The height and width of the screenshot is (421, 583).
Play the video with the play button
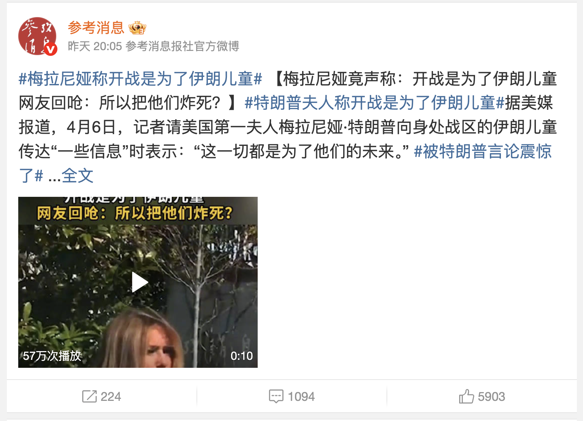tap(139, 282)
